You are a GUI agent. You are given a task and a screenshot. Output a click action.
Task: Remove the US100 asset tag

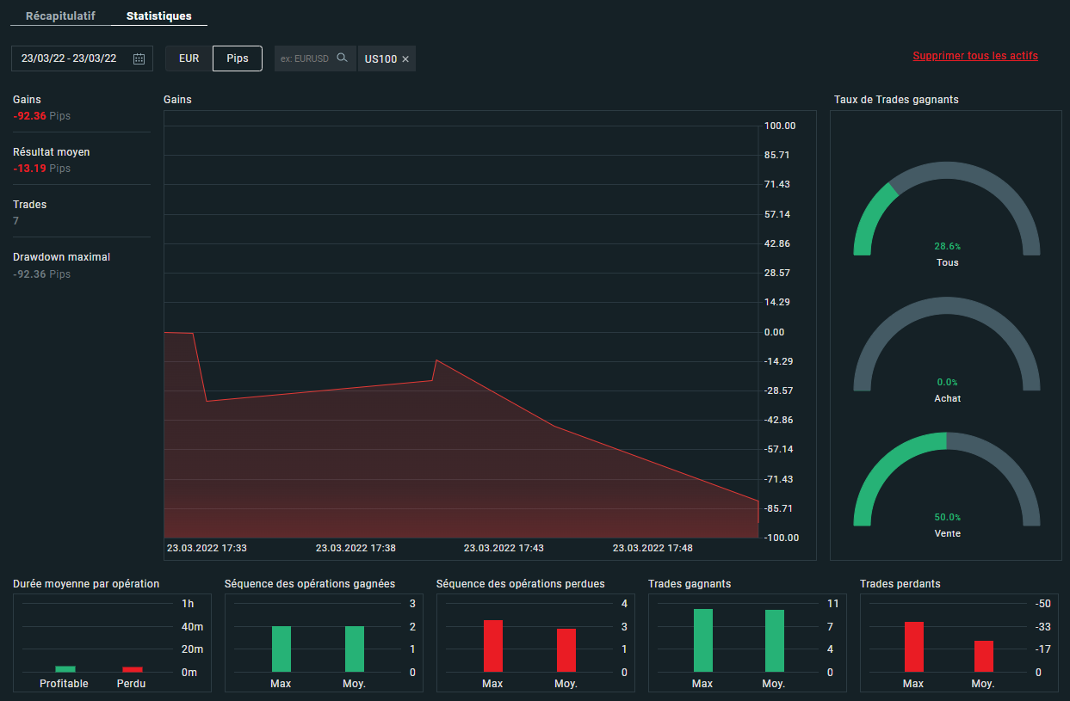[x=405, y=59]
